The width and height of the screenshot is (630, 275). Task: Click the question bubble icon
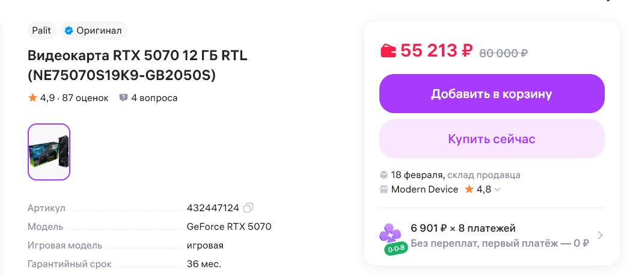click(124, 97)
